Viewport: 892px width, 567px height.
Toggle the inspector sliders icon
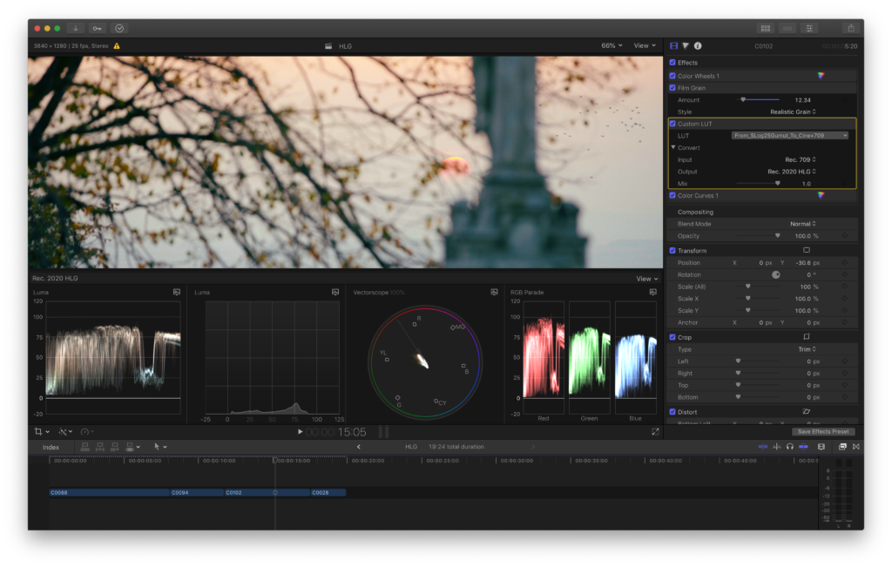tap(809, 29)
